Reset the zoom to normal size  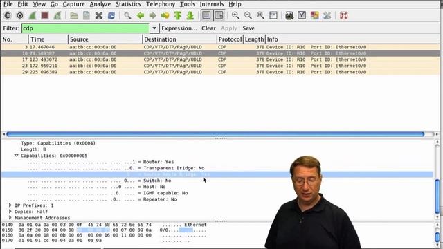pyautogui.click(x=260, y=15)
